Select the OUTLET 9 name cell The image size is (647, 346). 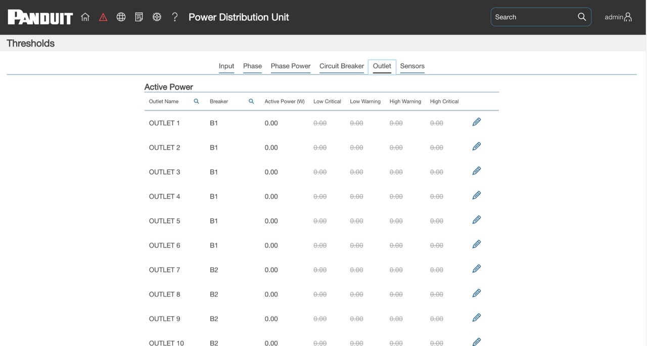click(164, 319)
